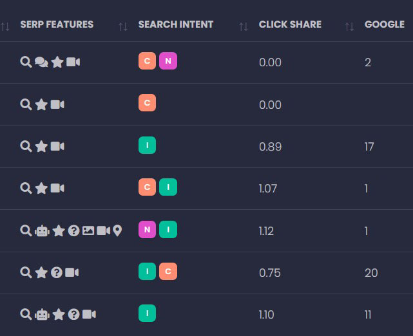The height and width of the screenshot is (336, 413).
Task: Click the image icon in the 1.12 row
Action: pyautogui.click(x=88, y=230)
